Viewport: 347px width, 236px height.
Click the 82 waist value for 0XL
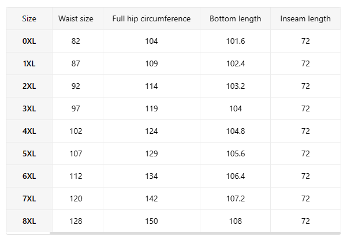pyautogui.click(x=76, y=41)
